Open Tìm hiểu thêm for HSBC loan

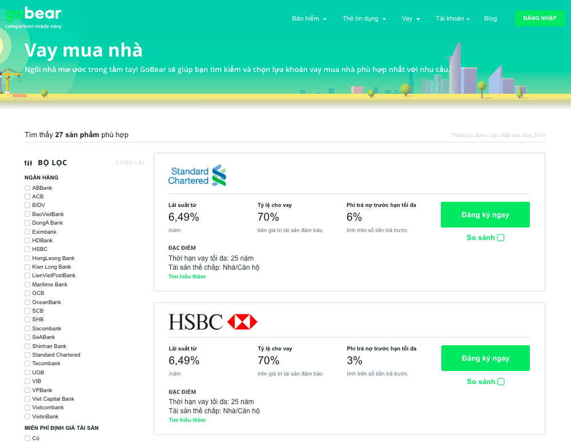click(187, 420)
